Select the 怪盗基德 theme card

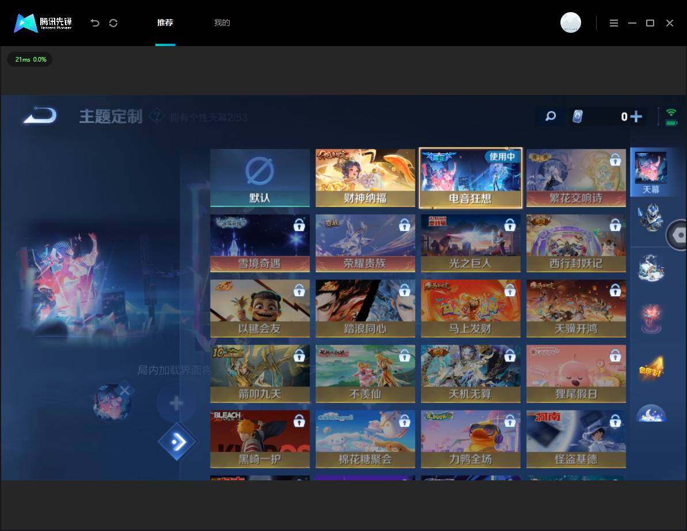[x=576, y=439]
